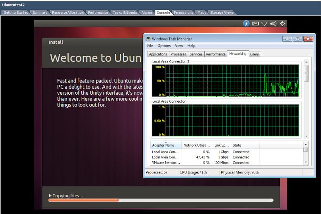The height and width of the screenshot is (214, 321).
Task: Switch to the Services tab
Action: tap(196, 54)
